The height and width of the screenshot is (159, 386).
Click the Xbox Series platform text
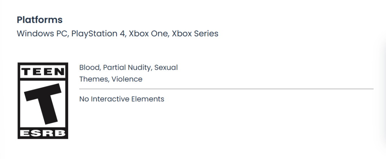(x=195, y=33)
